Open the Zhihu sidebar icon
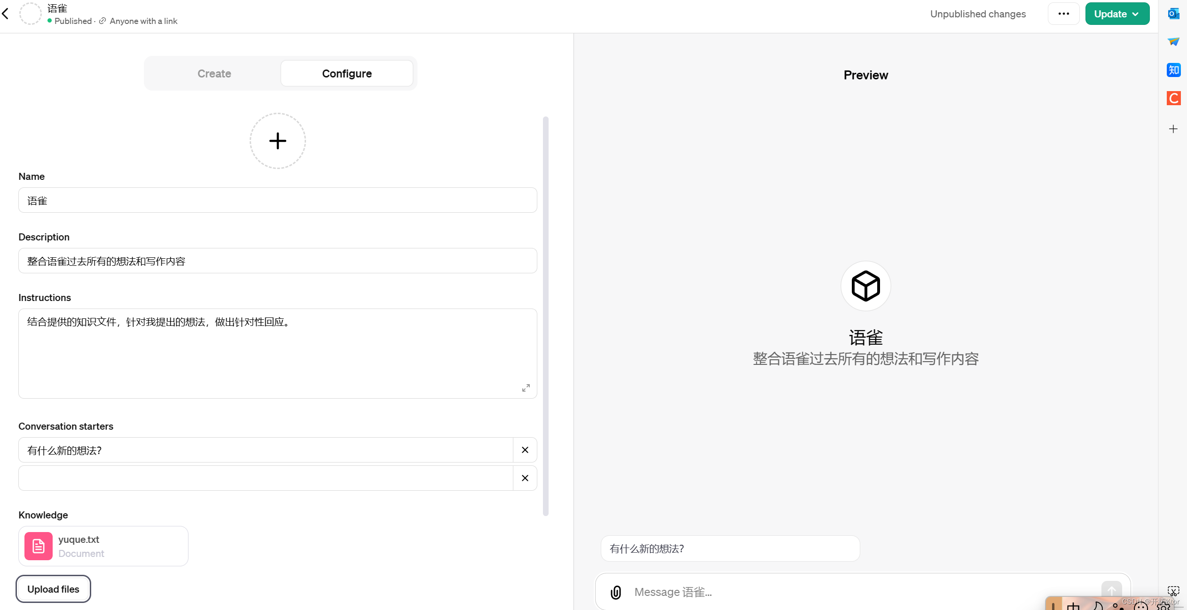This screenshot has height=610, width=1187. pos(1173,70)
